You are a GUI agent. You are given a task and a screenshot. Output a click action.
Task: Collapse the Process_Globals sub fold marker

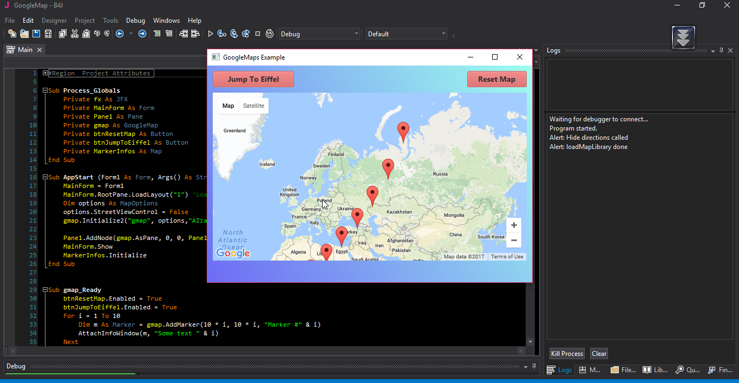click(45, 90)
